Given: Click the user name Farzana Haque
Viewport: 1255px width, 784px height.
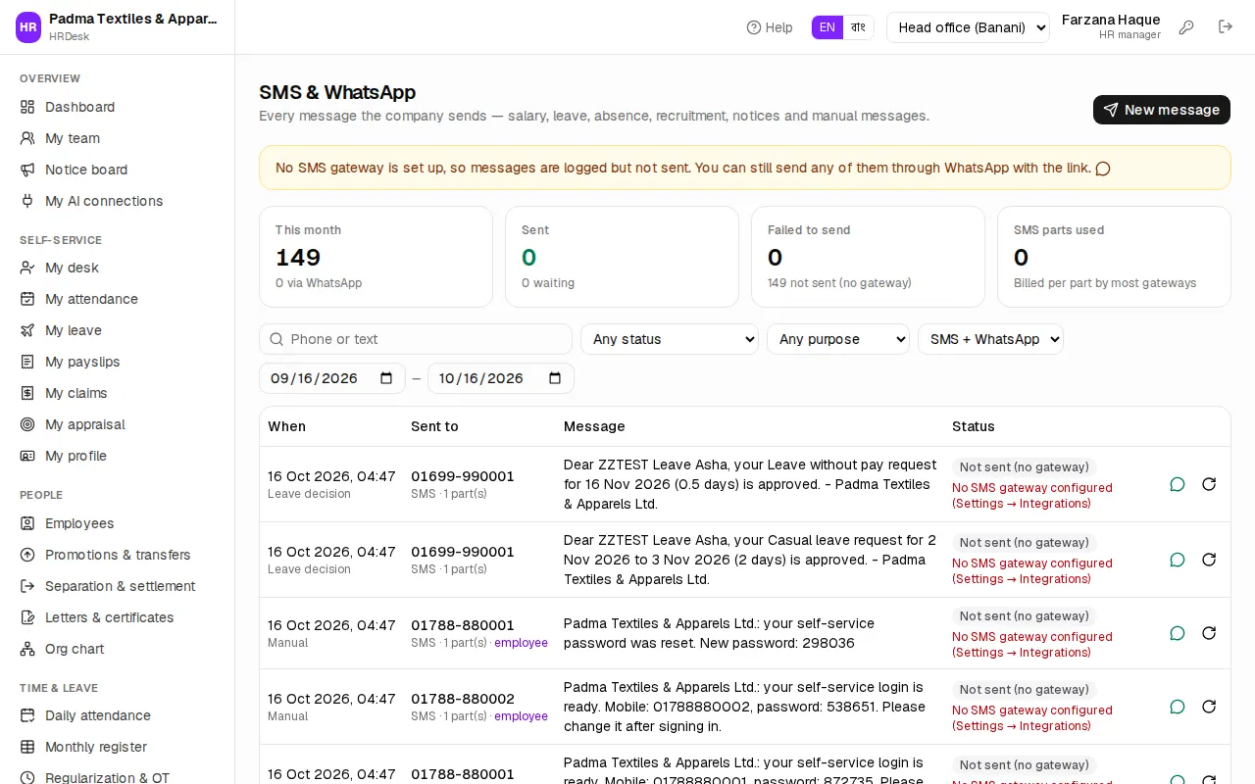Looking at the screenshot, I should tap(1111, 20).
